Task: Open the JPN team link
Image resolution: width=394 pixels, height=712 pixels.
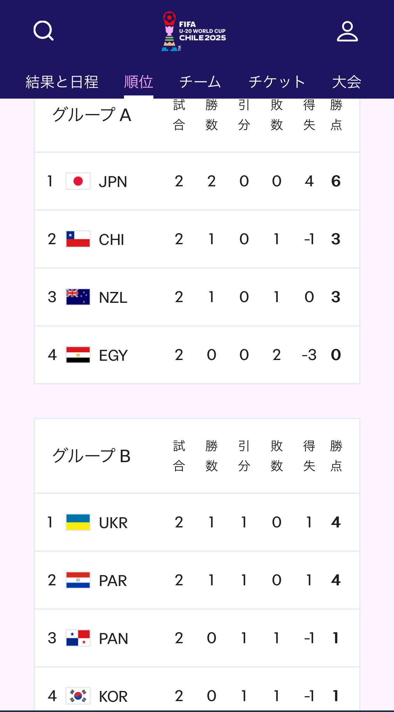Action: 113,182
